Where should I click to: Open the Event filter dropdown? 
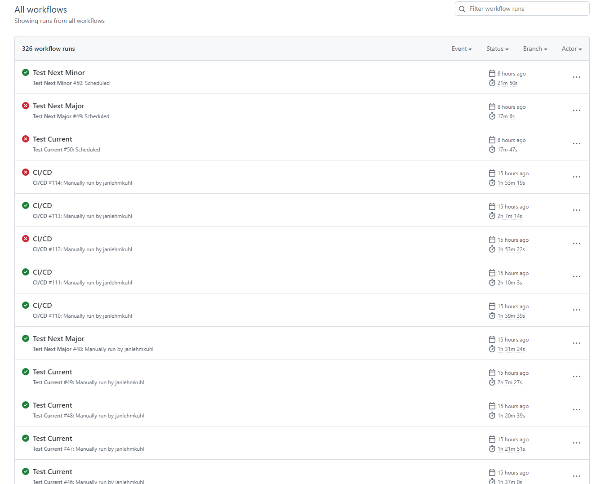click(x=462, y=49)
